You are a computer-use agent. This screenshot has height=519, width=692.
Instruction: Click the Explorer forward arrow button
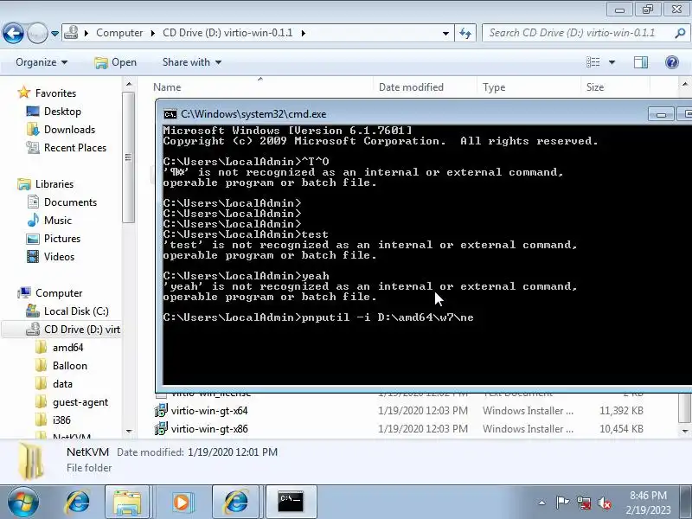(x=37, y=33)
